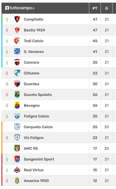116x189 pixels.
Task: Click the AMC 98 team crest
Action: point(17,148)
